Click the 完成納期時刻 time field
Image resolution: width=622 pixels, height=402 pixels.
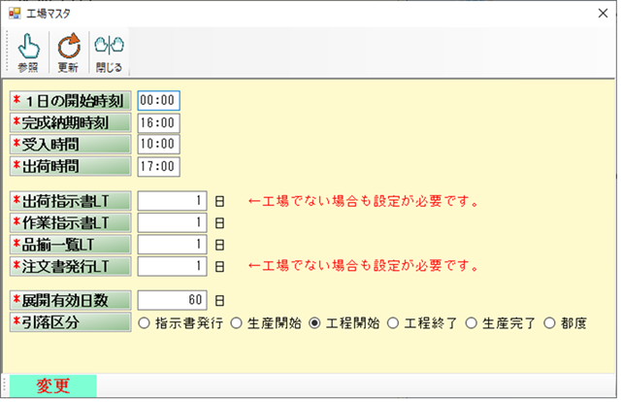(158, 122)
